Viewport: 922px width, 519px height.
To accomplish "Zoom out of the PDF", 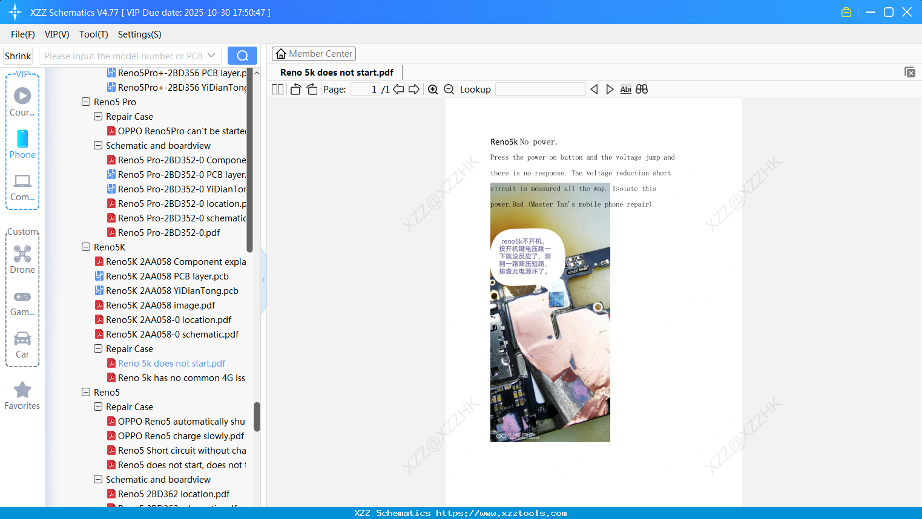I will [x=449, y=90].
